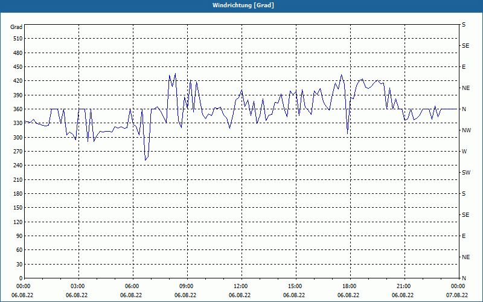This screenshot has width=483, height=302.
Task: Click the 12:00 time label
Action: [240, 286]
